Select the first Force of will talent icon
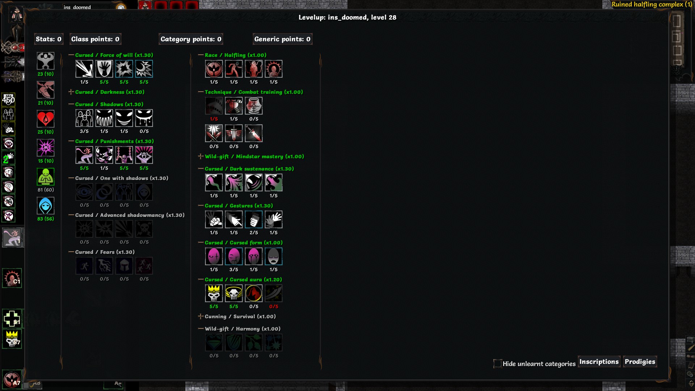Screen dimensions: 695x391 84,69
